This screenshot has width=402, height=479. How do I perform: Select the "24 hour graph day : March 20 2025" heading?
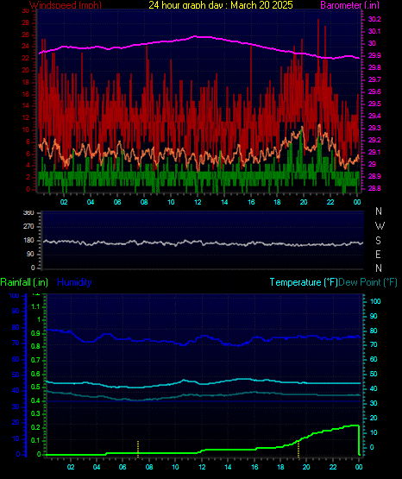[221, 5]
